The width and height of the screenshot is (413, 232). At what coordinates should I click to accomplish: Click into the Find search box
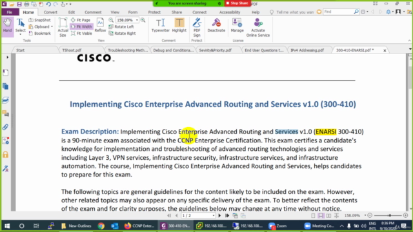click(x=338, y=12)
